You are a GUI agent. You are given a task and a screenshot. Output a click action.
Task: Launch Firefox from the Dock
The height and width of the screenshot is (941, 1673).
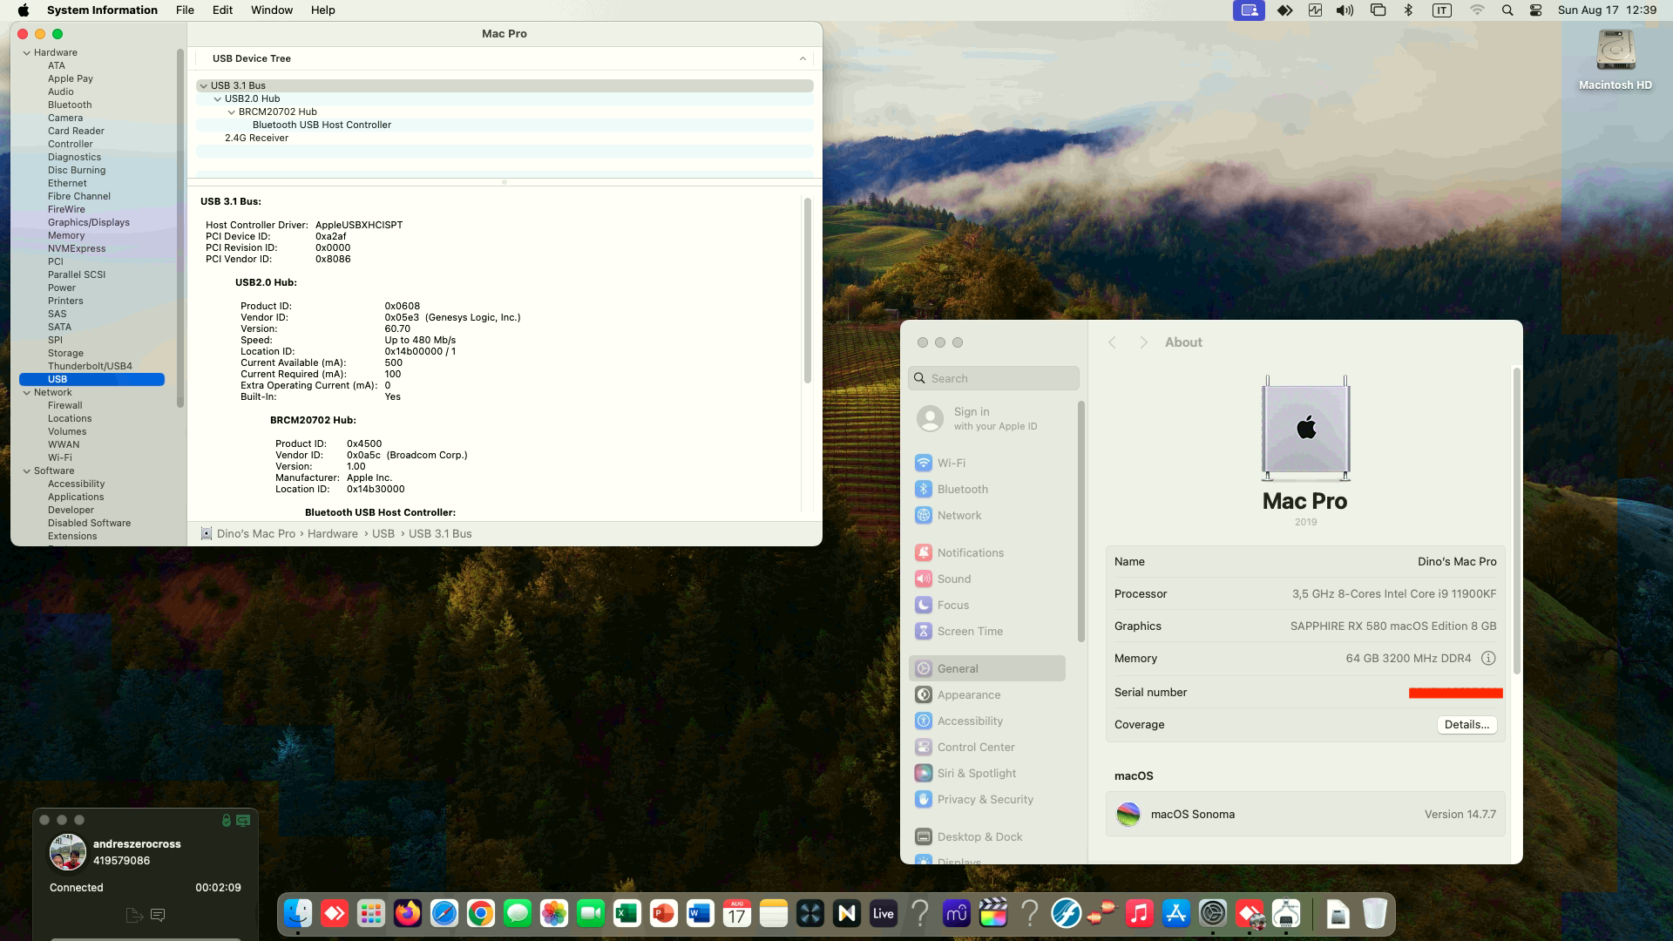(408, 913)
